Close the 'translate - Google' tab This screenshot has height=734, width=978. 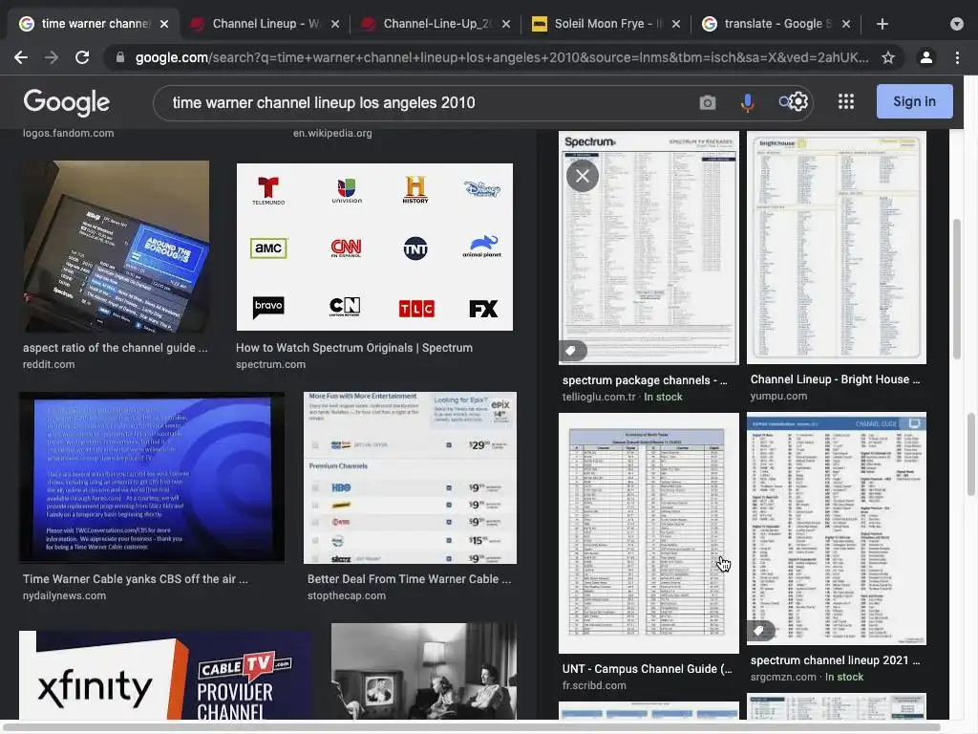pyautogui.click(x=846, y=24)
